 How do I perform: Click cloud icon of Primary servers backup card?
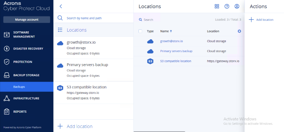60,66
